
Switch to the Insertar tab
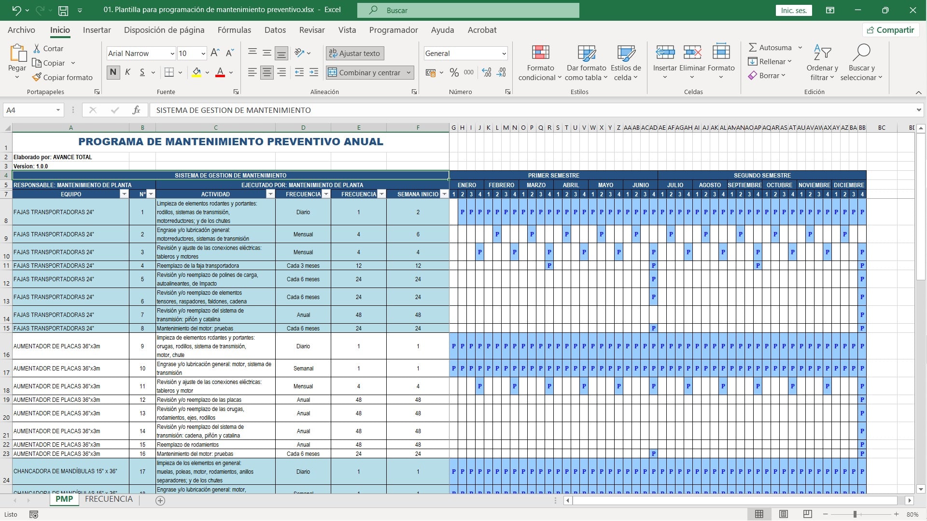coord(97,30)
